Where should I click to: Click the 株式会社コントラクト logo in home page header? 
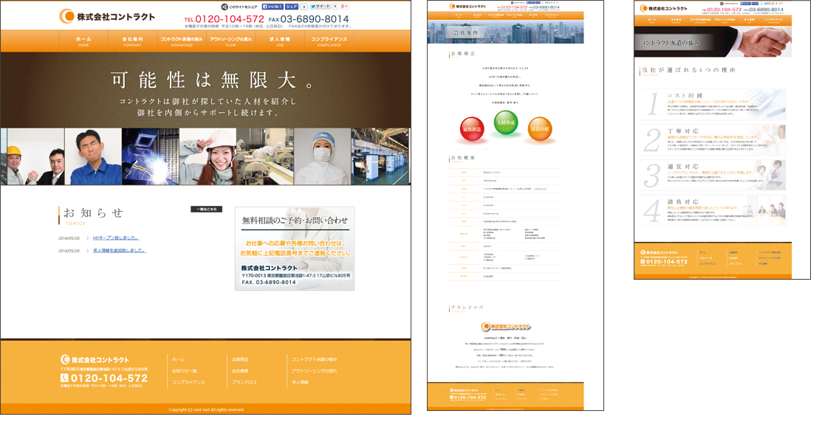(107, 16)
